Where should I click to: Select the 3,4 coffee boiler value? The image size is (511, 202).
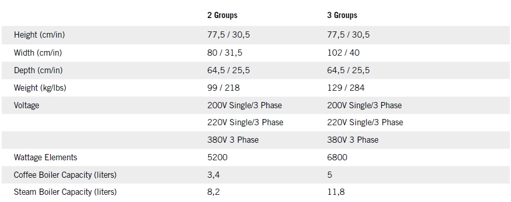[x=214, y=175]
